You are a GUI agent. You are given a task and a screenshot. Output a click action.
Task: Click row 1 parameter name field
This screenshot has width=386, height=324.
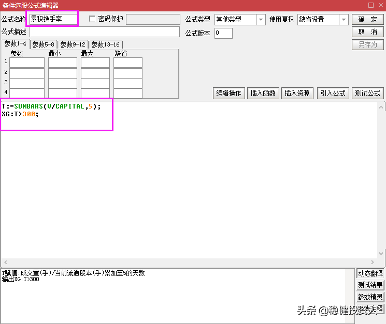click(27, 63)
